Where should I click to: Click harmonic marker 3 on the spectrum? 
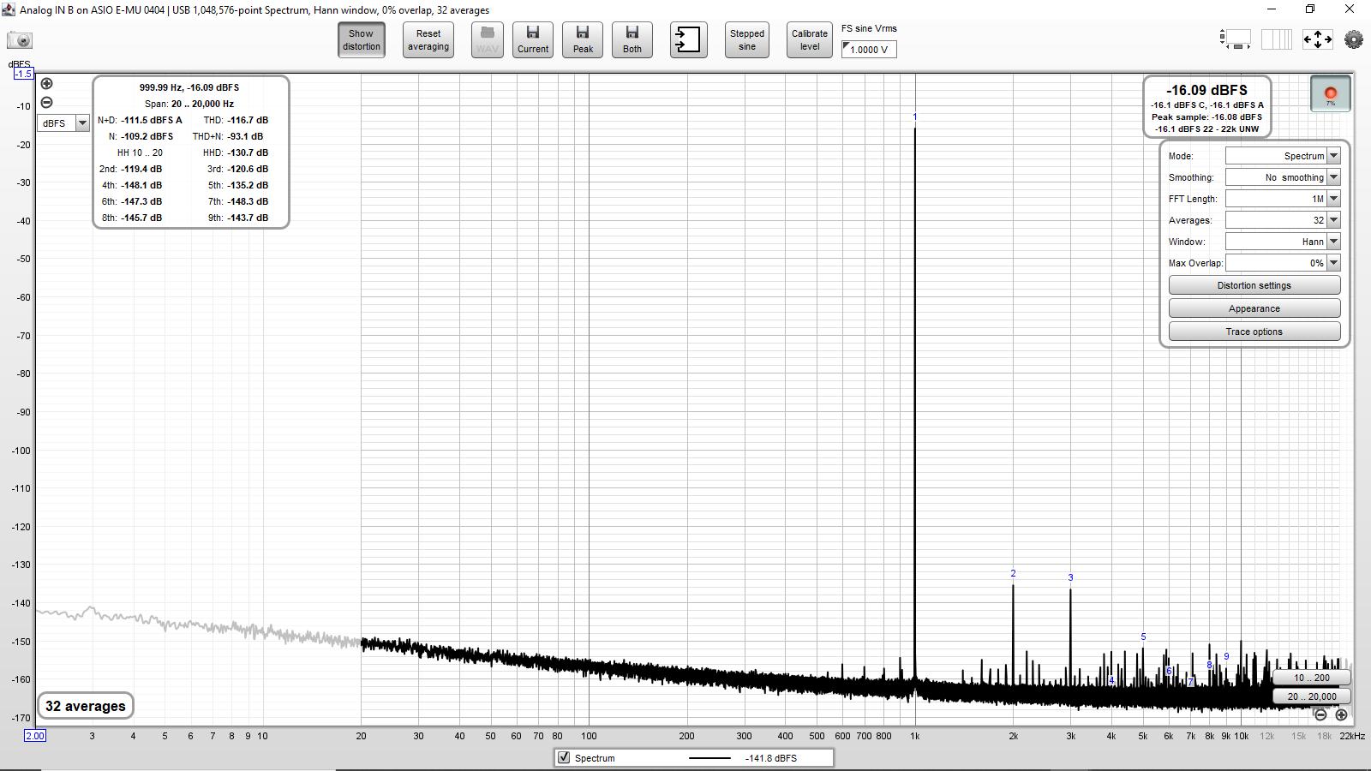point(1070,577)
